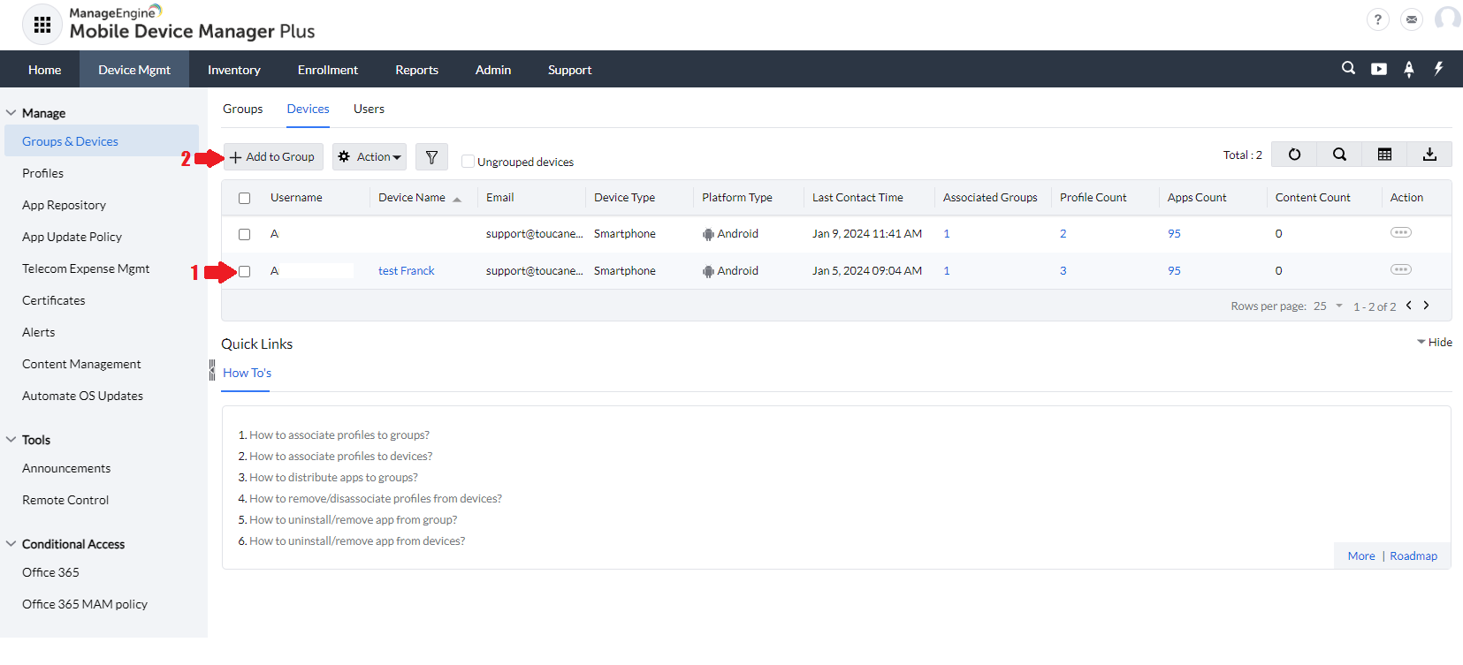The height and width of the screenshot is (665, 1463).
Task: Open Telecom Expense Mgmt in sidebar
Action: pos(86,268)
